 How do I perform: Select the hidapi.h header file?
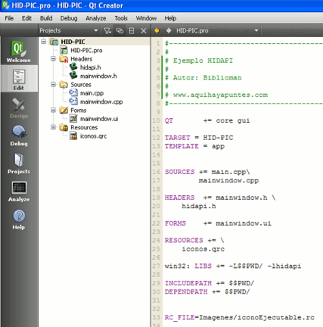(90, 67)
